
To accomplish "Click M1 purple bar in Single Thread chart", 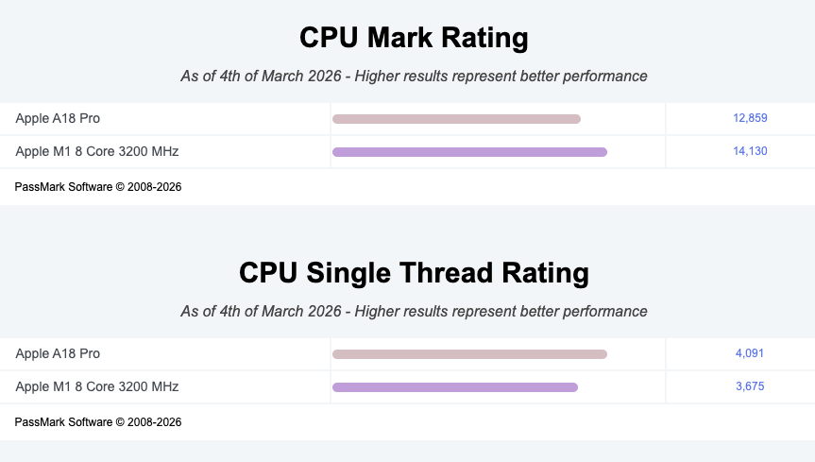I will [x=454, y=387].
